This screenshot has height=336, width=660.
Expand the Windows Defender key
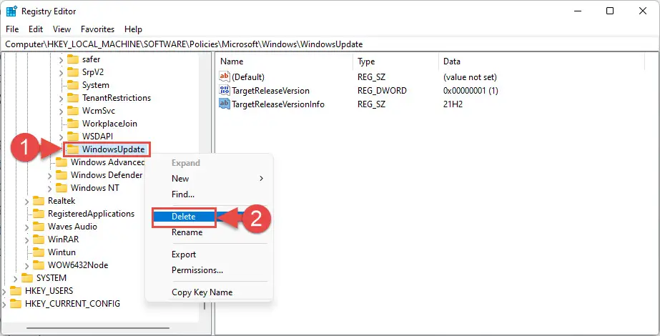click(49, 175)
